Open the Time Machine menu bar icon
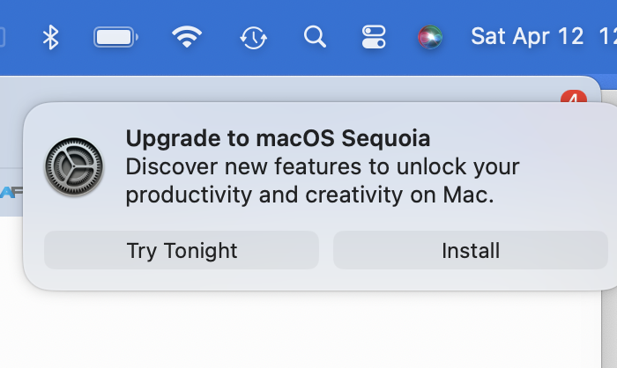 click(254, 38)
